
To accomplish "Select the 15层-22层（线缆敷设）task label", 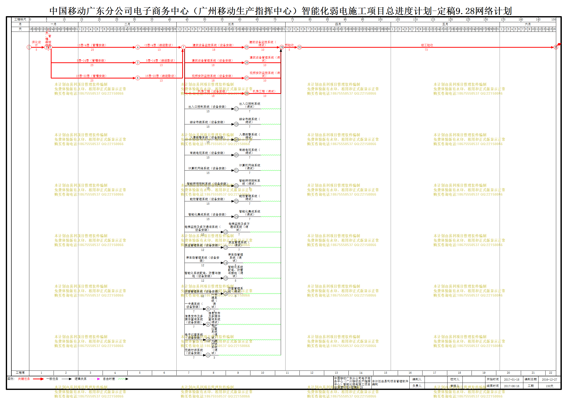I will [x=161, y=76].
